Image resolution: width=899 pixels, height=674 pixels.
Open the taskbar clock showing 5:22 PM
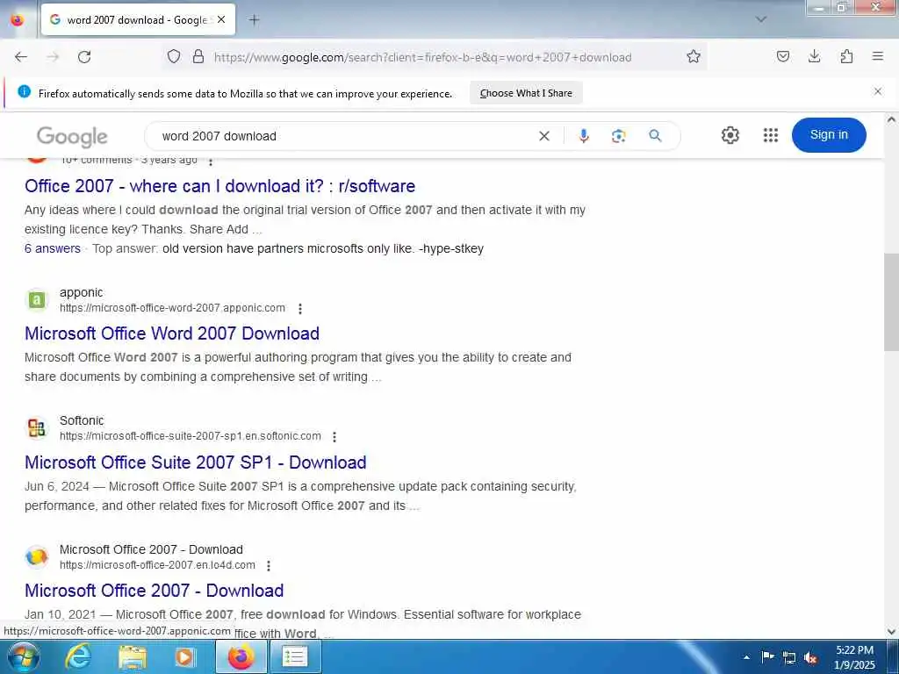[855, 657]
